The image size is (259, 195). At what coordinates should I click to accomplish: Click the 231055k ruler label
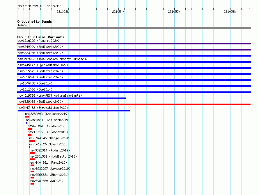[174, 12]
